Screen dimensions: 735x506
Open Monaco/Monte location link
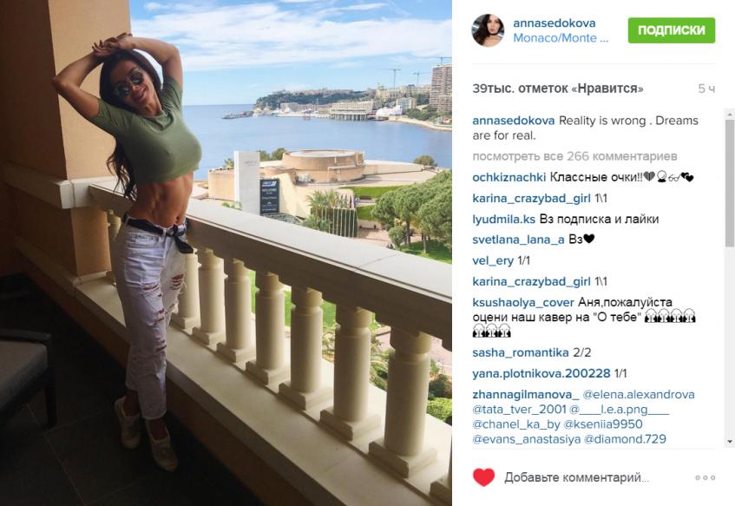561,38
